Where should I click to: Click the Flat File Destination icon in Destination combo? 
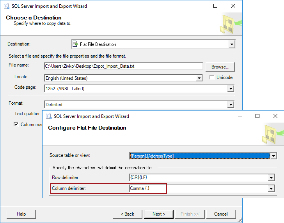(75, 44)
